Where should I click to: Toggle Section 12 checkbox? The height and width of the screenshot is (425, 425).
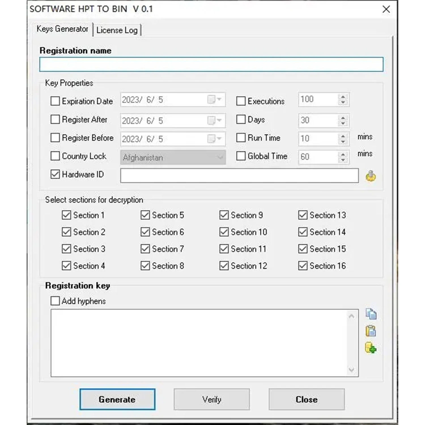(x=224, y=266)
